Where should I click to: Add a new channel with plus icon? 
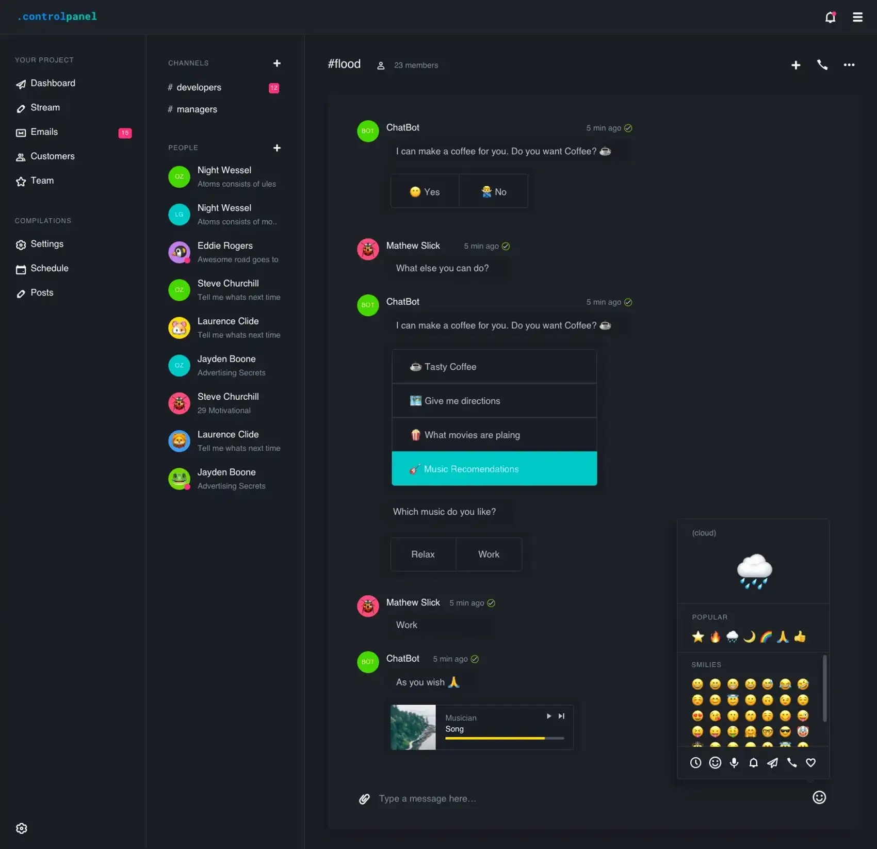click(277, 63)
